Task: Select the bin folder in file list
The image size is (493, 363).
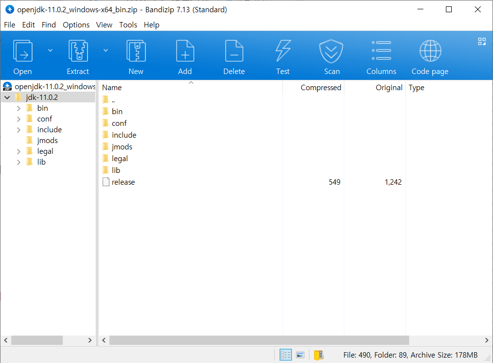Action: pos(117,112)
